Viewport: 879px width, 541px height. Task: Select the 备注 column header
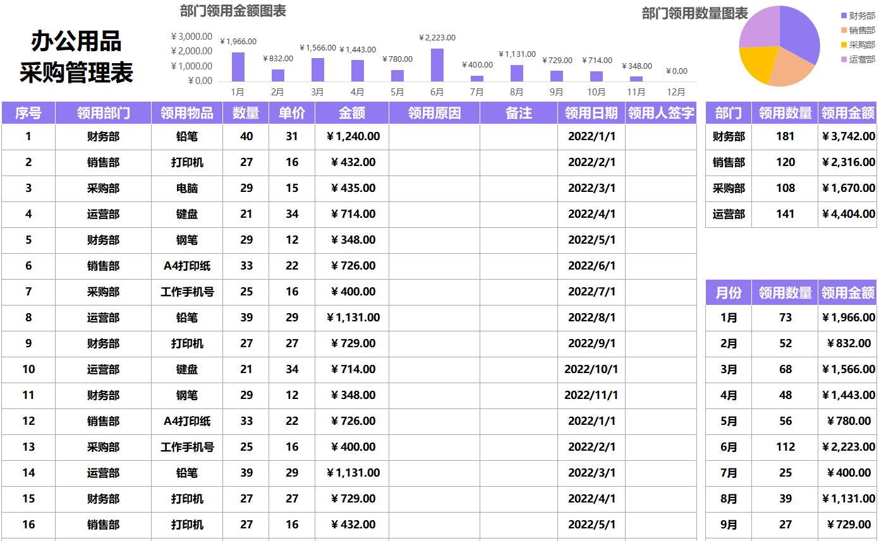tap(519, 113)
